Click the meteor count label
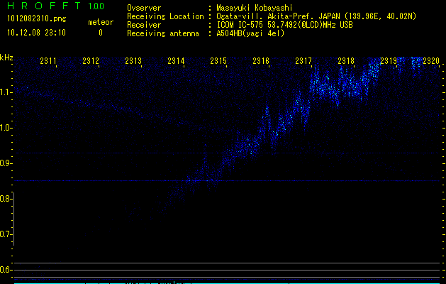Image resolution: width=446 pixels, height=284 pixels. click(x=101, y=22)
